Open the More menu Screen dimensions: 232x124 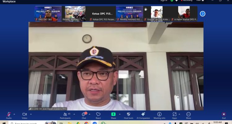[x=188, y=115]
